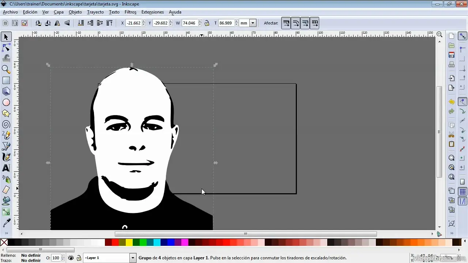Click Trazo 'No definir' stroke indicator

(x=31, y=260)
